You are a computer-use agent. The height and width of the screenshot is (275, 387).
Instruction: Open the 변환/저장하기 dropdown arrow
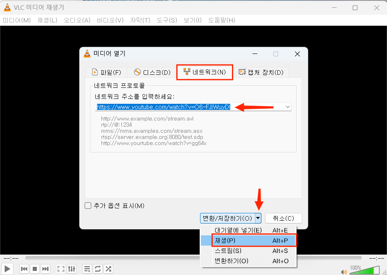pyautogui.click(x=258, y=218)
